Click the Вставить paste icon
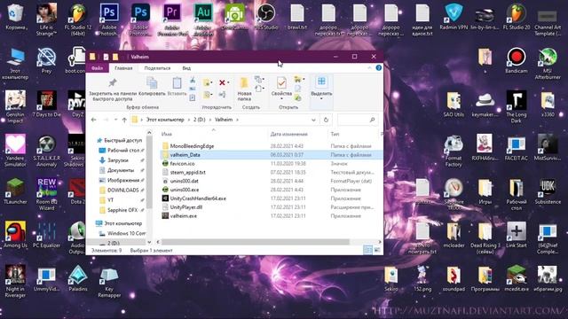This screenshot has height=319, width=568. (177, 82)
